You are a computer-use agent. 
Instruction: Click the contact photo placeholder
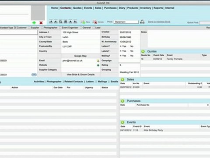coord(38,13)
